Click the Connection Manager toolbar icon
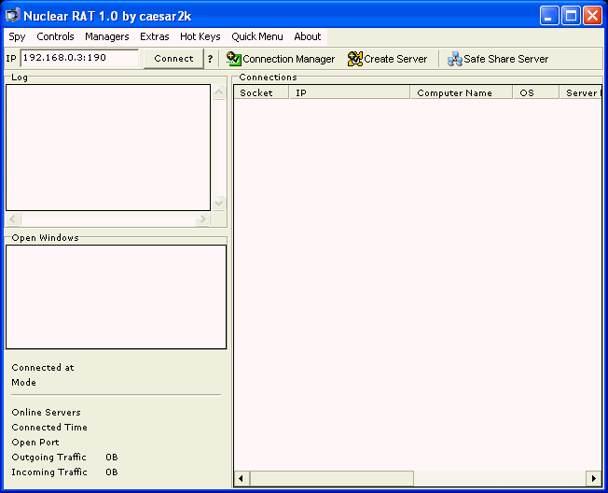This screenshot has width=608, height=493. click(233, 59)
